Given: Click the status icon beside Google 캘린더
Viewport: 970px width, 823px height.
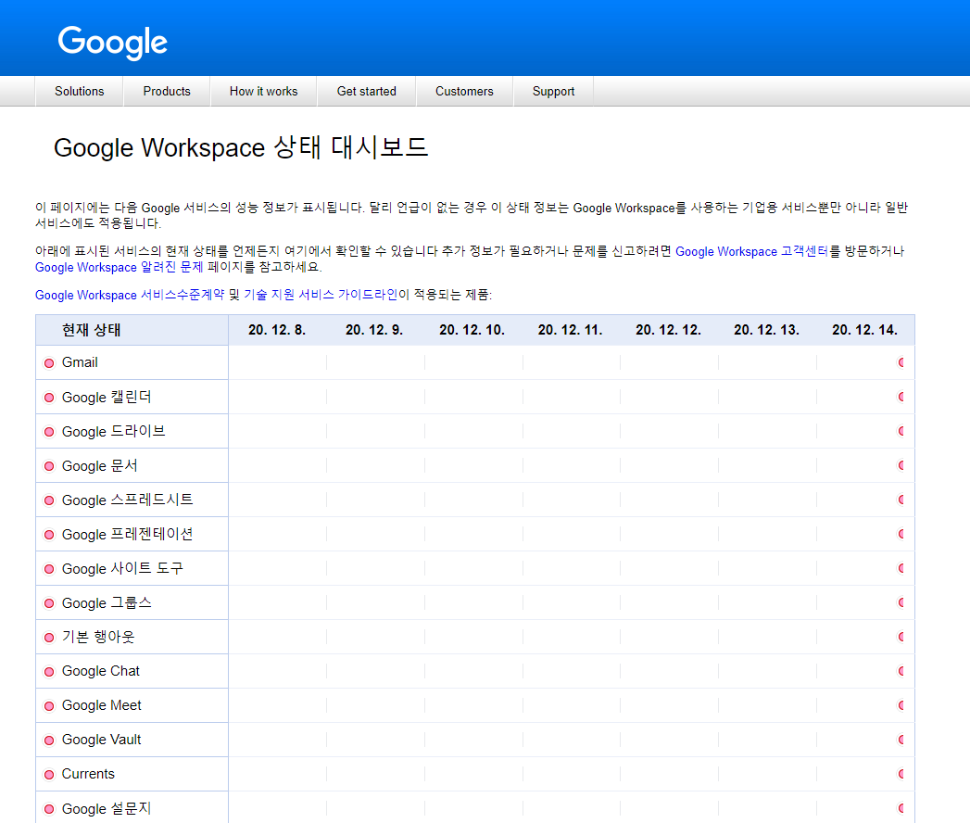Looking at the screenshot, I should [49, 398].
